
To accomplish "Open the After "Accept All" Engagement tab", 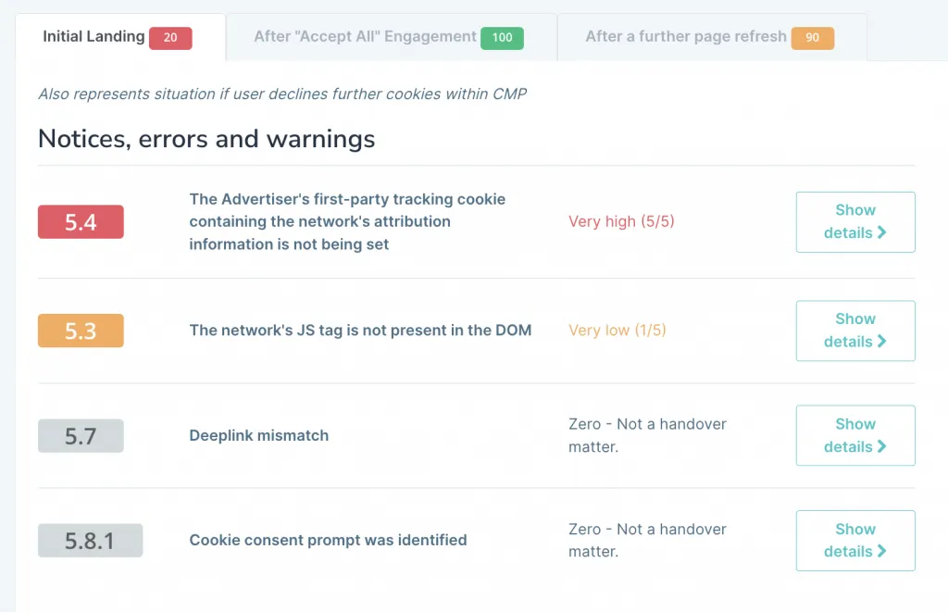I will [x=365, y=37].
